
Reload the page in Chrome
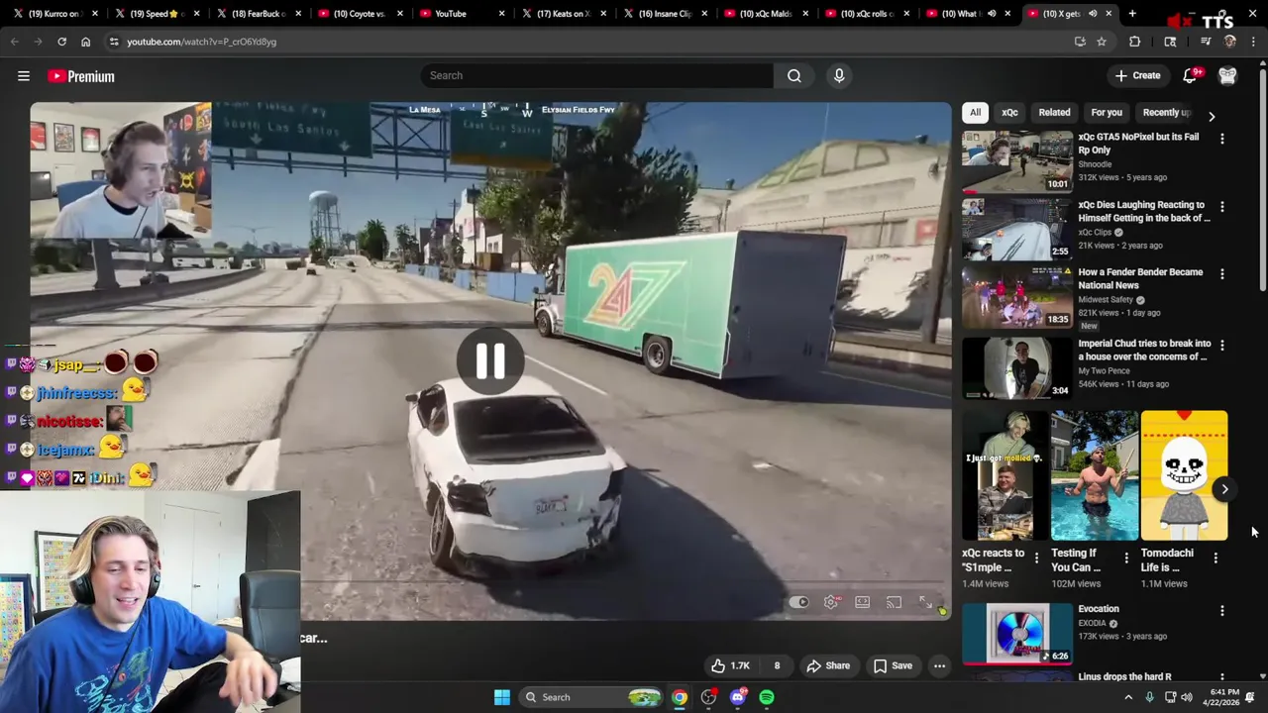pyautogui.click(x=61, y=42)
